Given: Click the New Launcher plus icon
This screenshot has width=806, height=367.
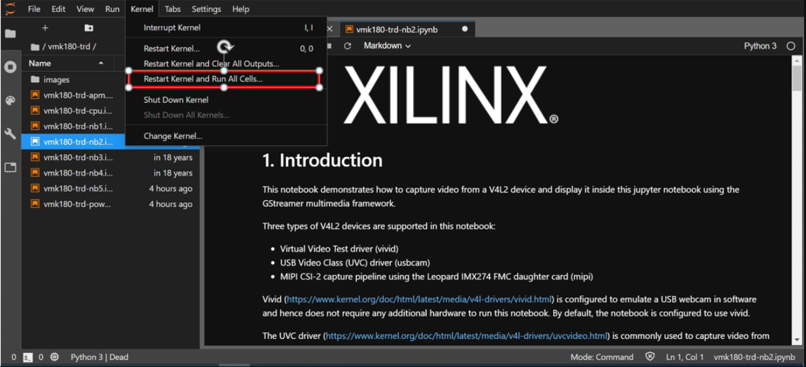Looking at the screenshot, I should click(45, 28).
